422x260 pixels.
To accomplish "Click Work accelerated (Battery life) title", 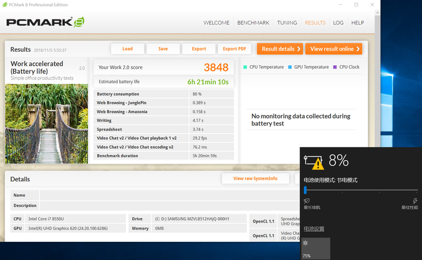I will (37, 67).
